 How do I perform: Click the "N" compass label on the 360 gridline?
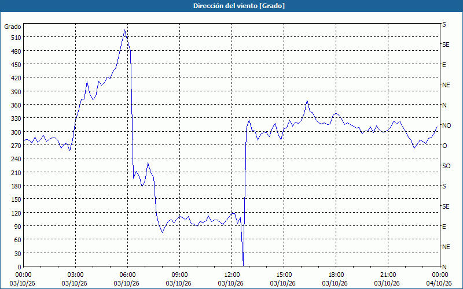click(444, 105)
